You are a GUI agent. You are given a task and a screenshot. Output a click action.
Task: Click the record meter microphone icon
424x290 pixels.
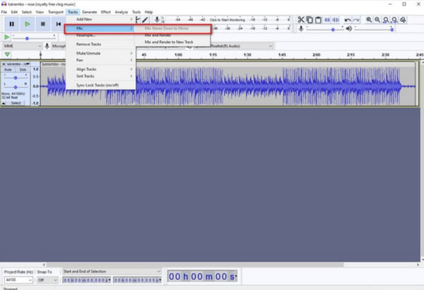coord(157,19)
